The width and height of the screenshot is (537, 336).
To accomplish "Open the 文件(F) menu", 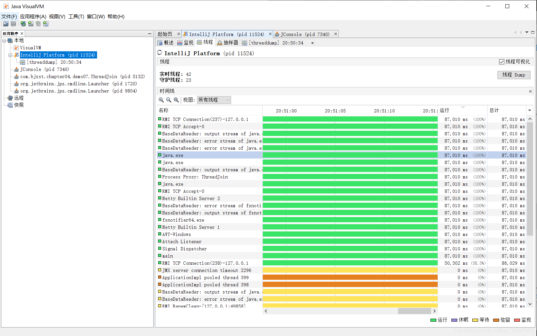I will point(9,17).
